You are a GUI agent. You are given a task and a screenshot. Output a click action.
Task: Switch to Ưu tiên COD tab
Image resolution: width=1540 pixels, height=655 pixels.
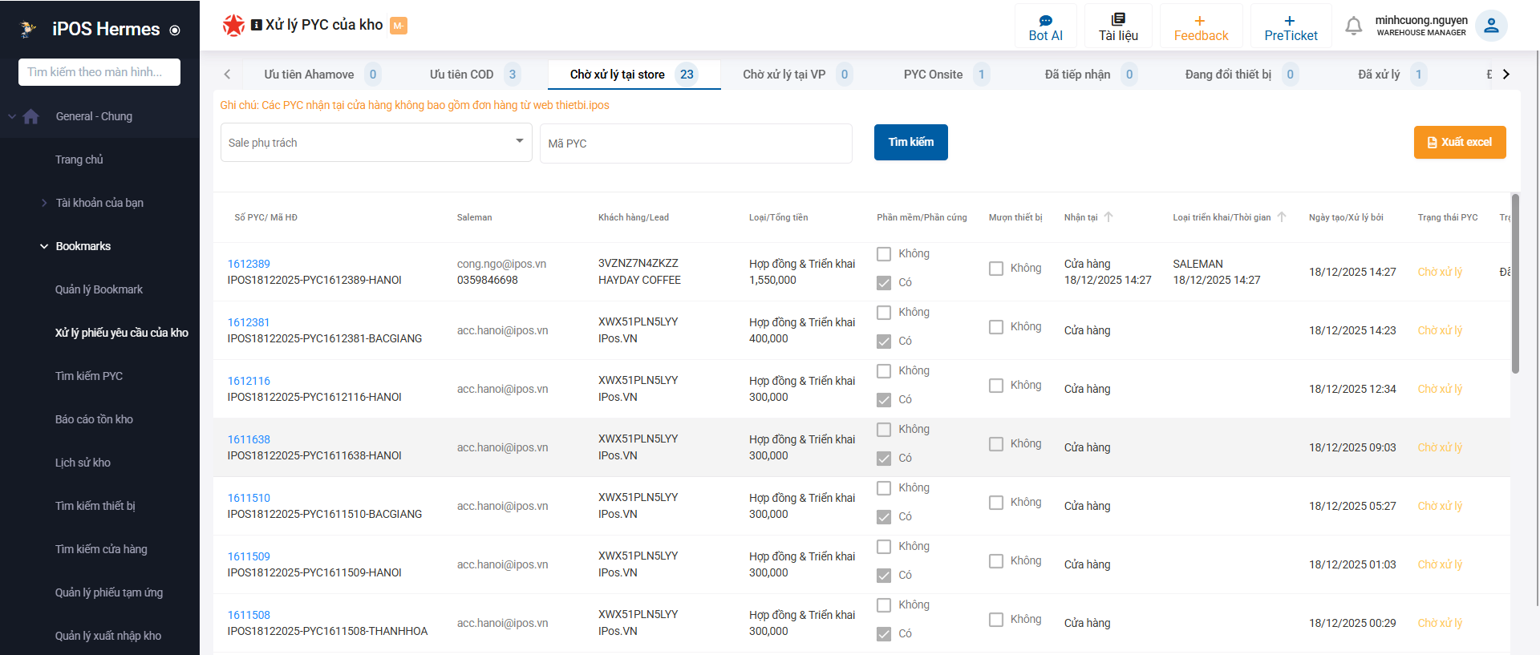point(474,75)
